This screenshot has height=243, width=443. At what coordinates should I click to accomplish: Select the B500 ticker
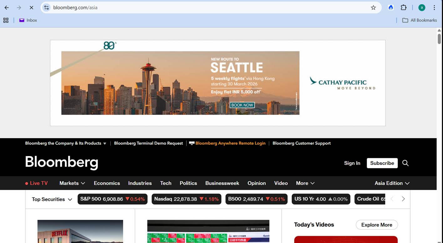tap(256, 199)
